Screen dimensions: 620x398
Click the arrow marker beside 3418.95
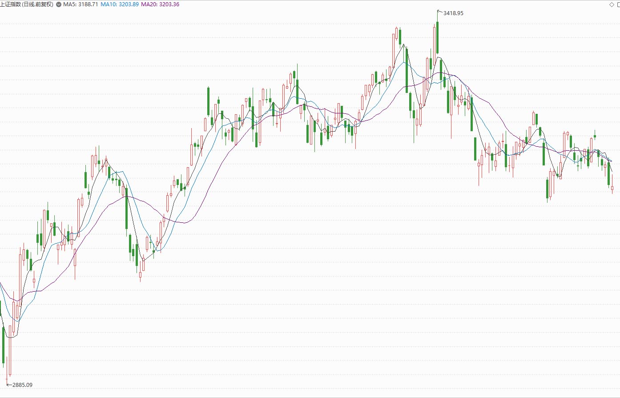point(440,12)
